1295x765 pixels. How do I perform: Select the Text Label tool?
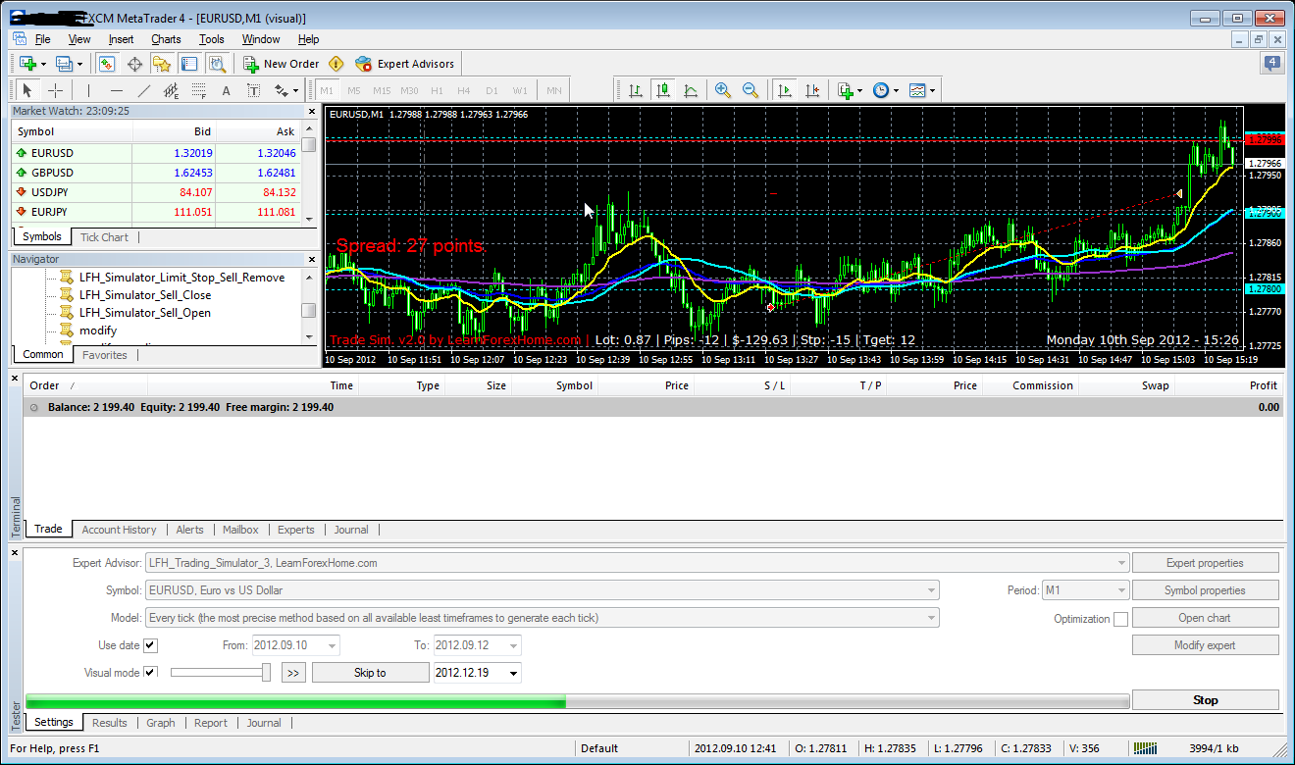[x=253, y=91]
